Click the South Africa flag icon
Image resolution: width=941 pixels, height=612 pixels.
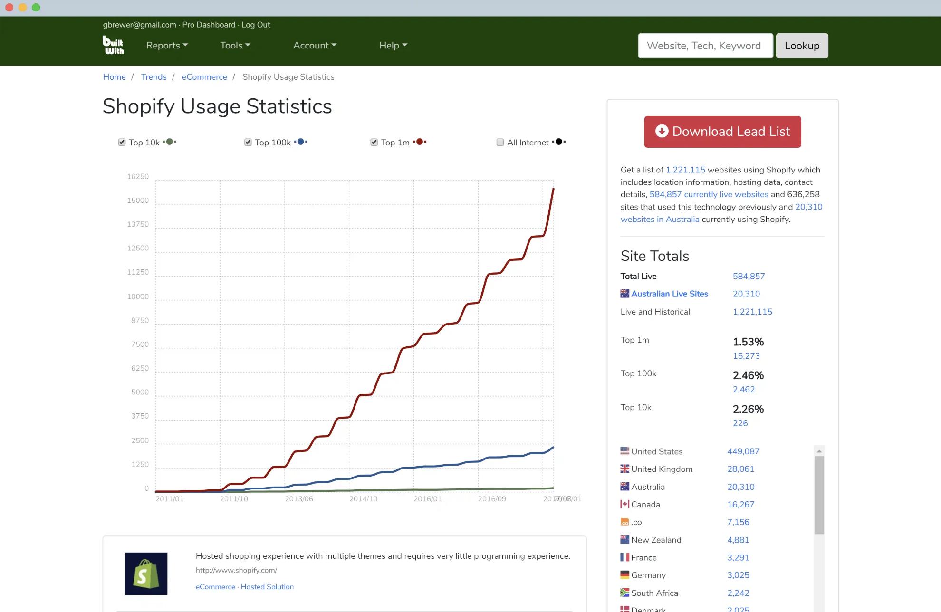tap(624, 593)
